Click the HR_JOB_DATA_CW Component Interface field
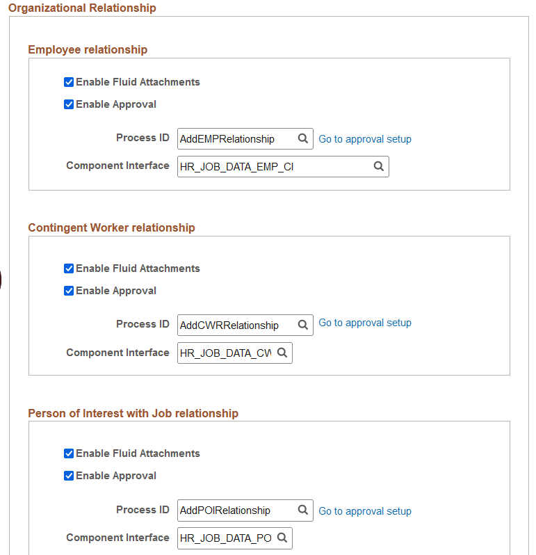536x555 pixels. [x=226, y=353]
